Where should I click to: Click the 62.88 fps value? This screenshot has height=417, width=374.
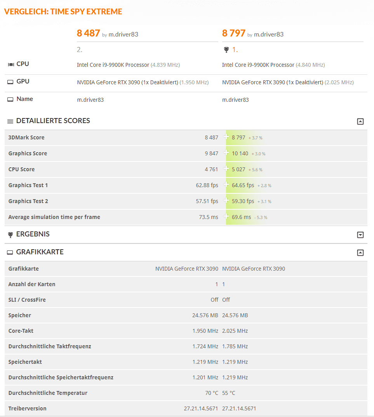[x=207, y=185]
